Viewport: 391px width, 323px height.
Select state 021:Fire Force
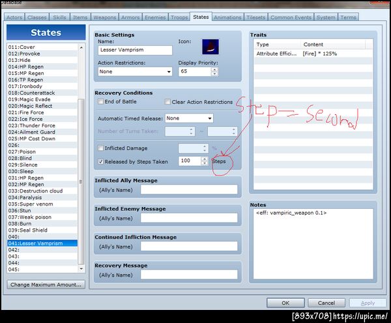click(x=42, y=112)
